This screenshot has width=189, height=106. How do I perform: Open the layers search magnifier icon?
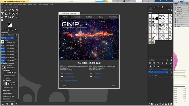pyautogui.click(x=171, y=75)
